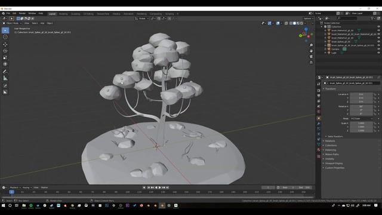The image size is (382, 215).
Task: Open the Window menu
Action: pyautogui.click(x=32, y=14)
